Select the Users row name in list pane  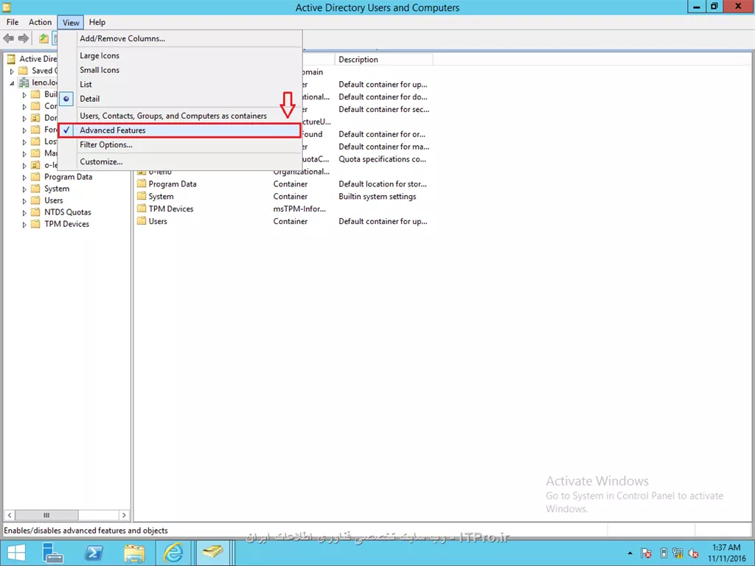158,221
